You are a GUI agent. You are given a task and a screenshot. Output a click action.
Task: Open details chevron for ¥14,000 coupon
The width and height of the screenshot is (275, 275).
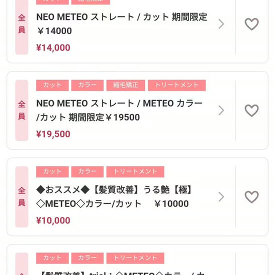221,24
